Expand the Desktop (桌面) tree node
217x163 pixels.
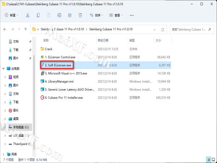[x=5, y=119]
